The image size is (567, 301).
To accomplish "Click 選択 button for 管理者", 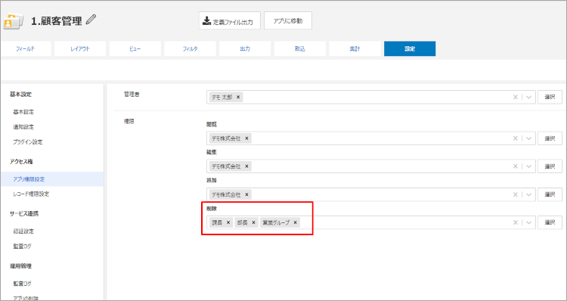I will point(550,98).
